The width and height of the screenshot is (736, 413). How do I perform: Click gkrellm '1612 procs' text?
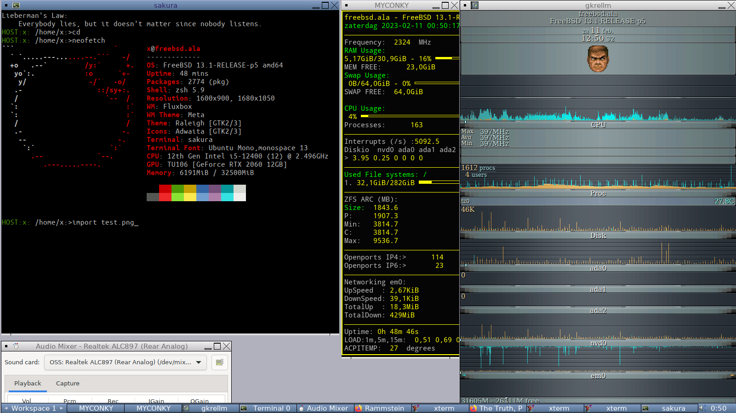coord(478,168)
